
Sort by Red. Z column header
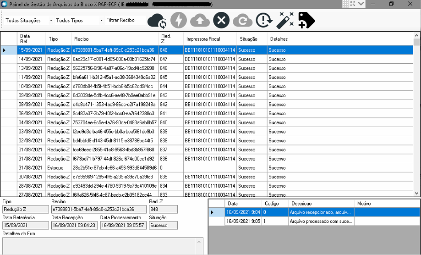point(171,39)
